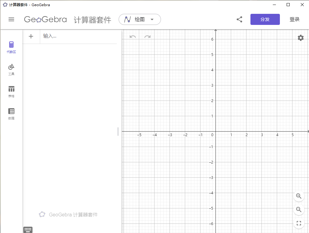
Task: Zoom out using the magnifier minus icon
Action: coord(299,210)
